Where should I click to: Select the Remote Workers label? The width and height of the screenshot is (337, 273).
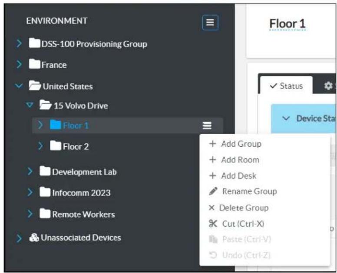(x=83, y=214)
